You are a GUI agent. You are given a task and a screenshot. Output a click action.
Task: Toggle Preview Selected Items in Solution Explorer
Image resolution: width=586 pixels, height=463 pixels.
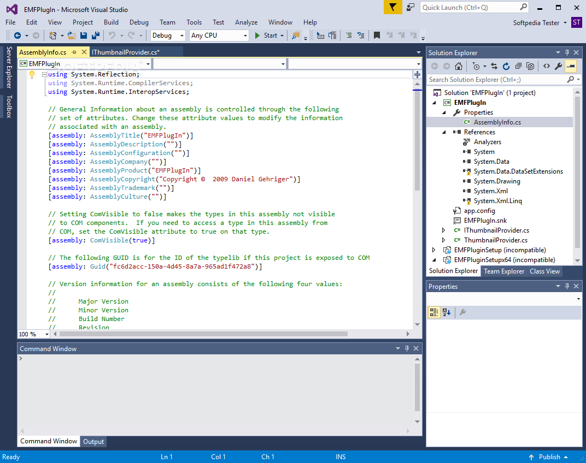571,66
